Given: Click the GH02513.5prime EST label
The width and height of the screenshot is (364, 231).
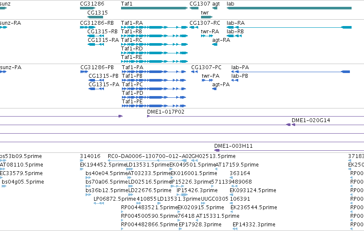Looking at the screenshot, I should click(213, 156).
